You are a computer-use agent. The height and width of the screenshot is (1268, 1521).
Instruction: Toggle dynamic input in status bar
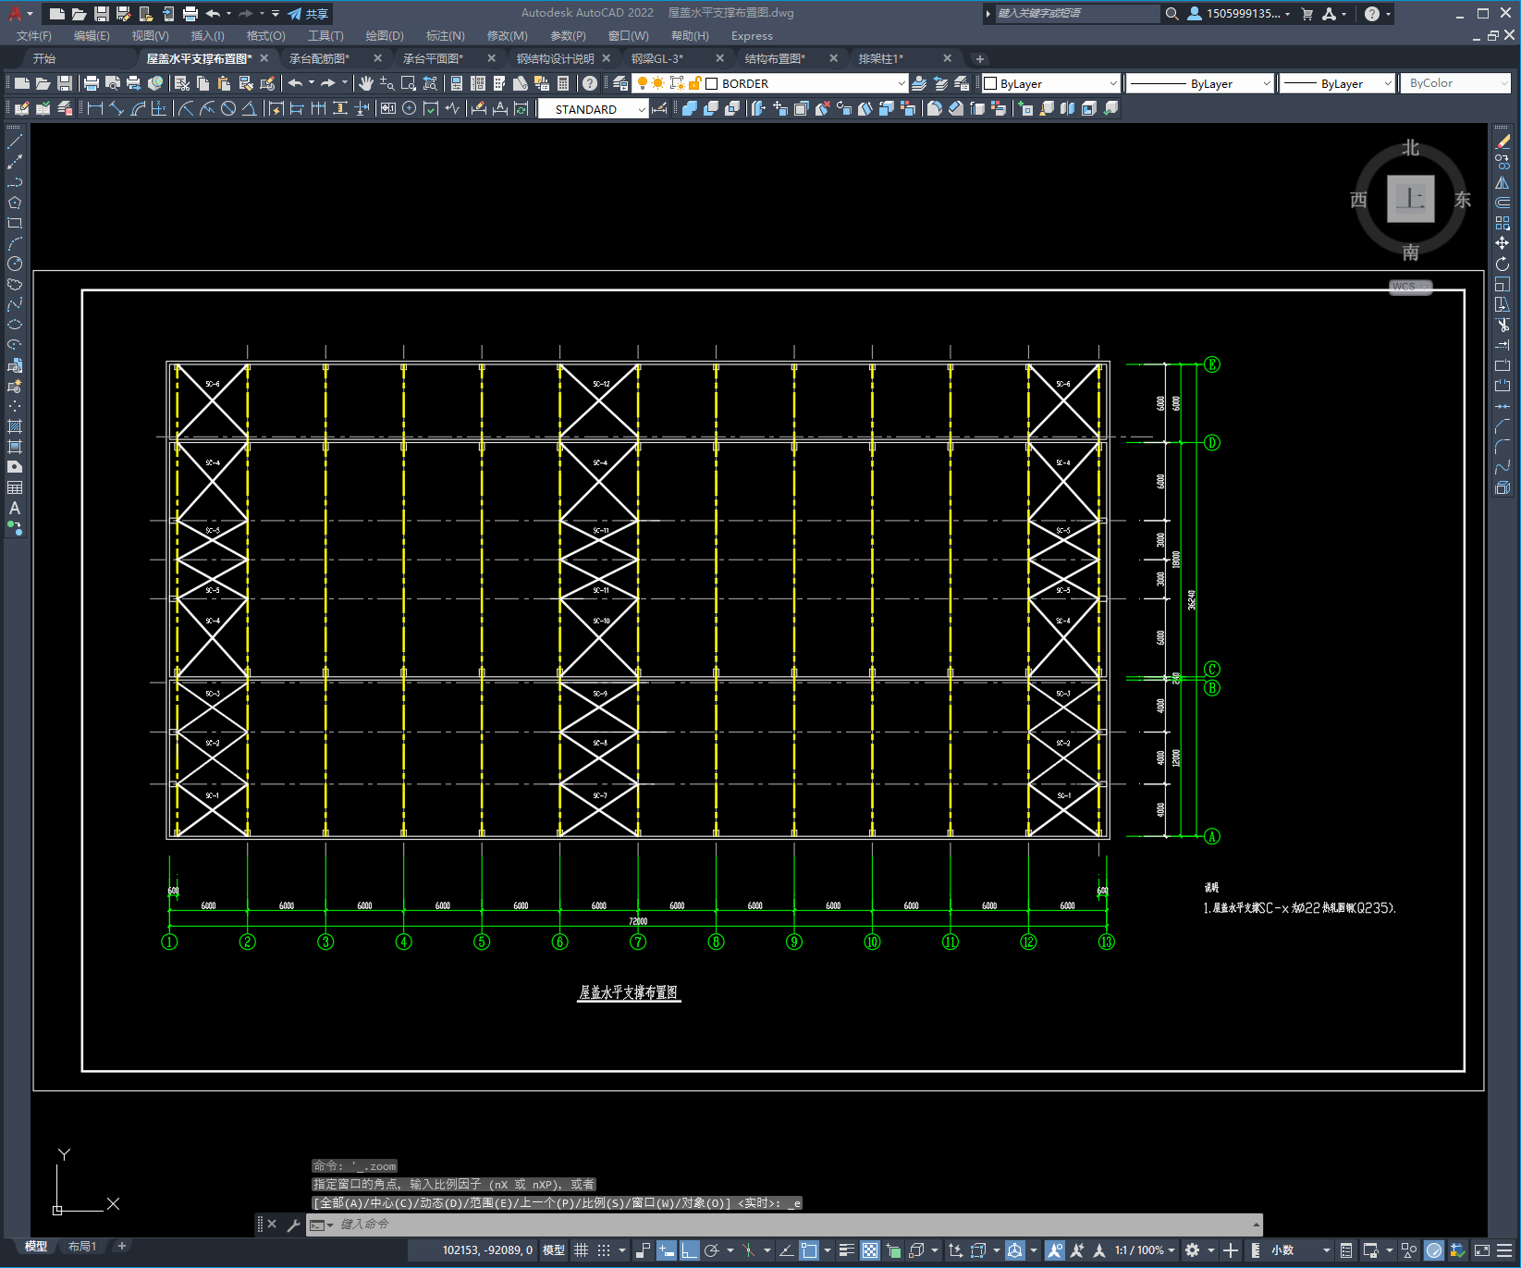666,1250
